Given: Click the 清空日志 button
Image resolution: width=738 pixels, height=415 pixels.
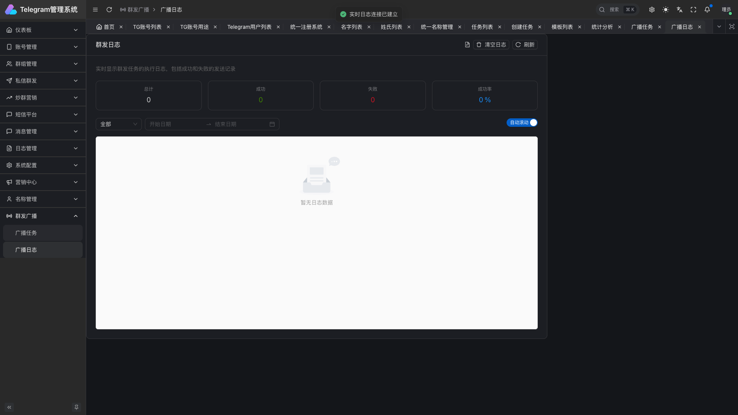Looking at the screenshot, I should (491, 45).
